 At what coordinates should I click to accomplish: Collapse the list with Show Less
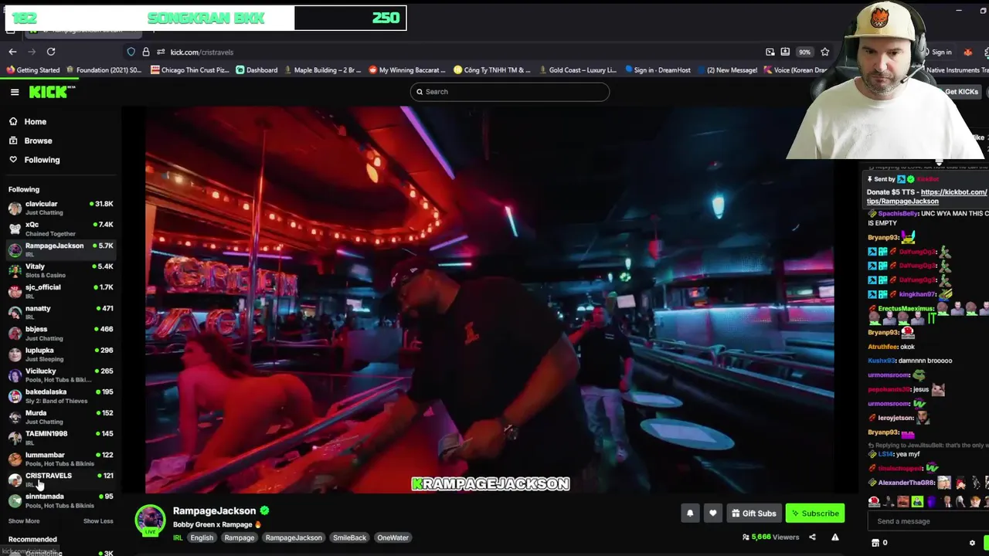click(x=98, y=521)
